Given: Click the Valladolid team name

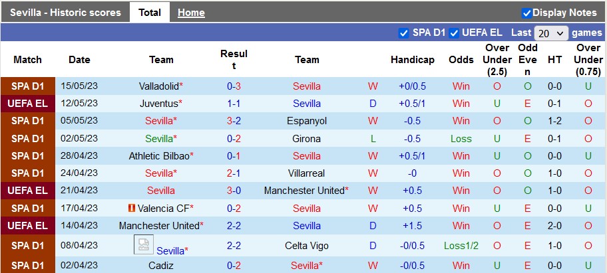Looking at the screenshot, I should (x=158, y=86).
